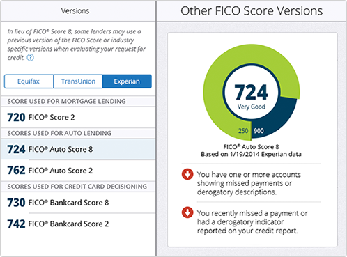This screenshot has width=347, height=257.
Task: Select the 730 FICO Bankcard Score 8 row
Action: (78, 203)
